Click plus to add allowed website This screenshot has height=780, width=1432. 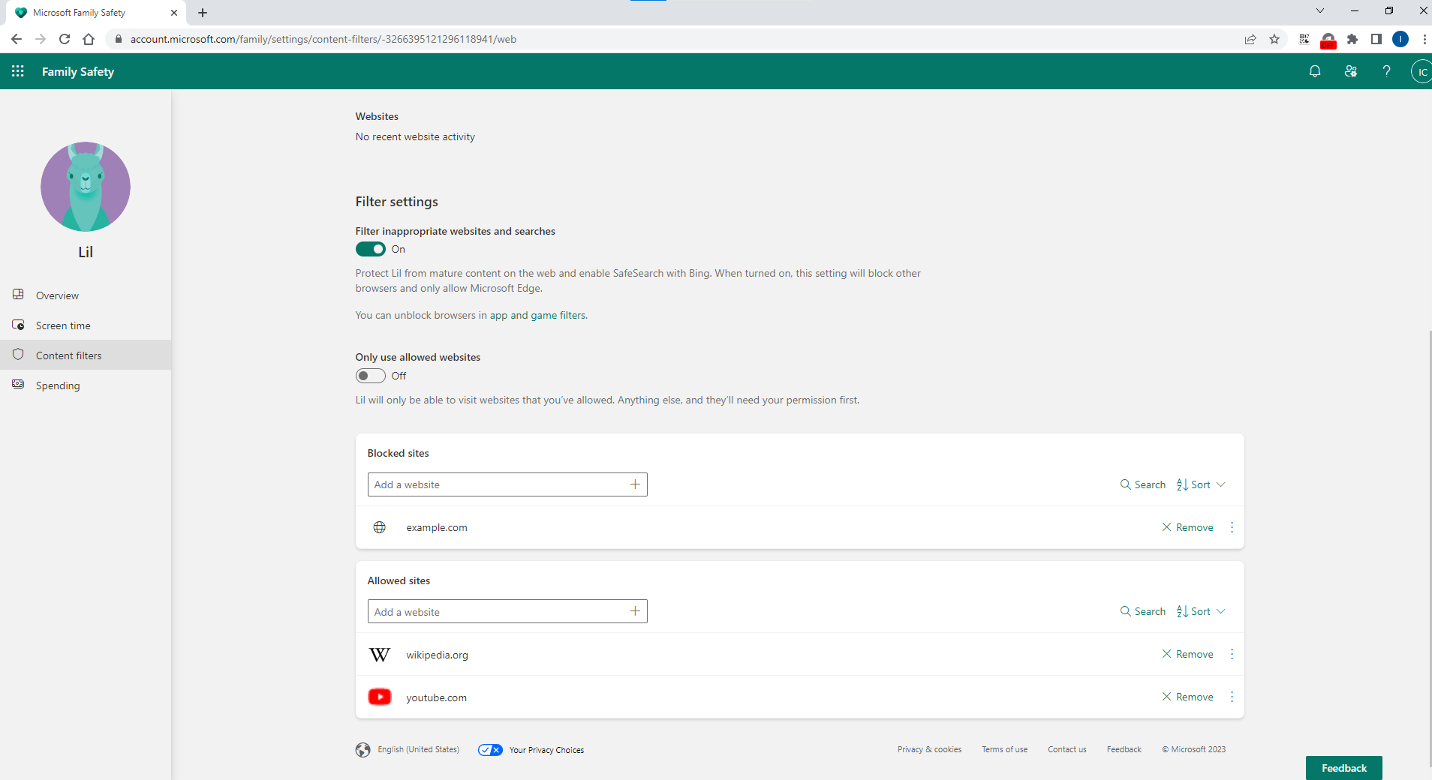pos(635,611)
